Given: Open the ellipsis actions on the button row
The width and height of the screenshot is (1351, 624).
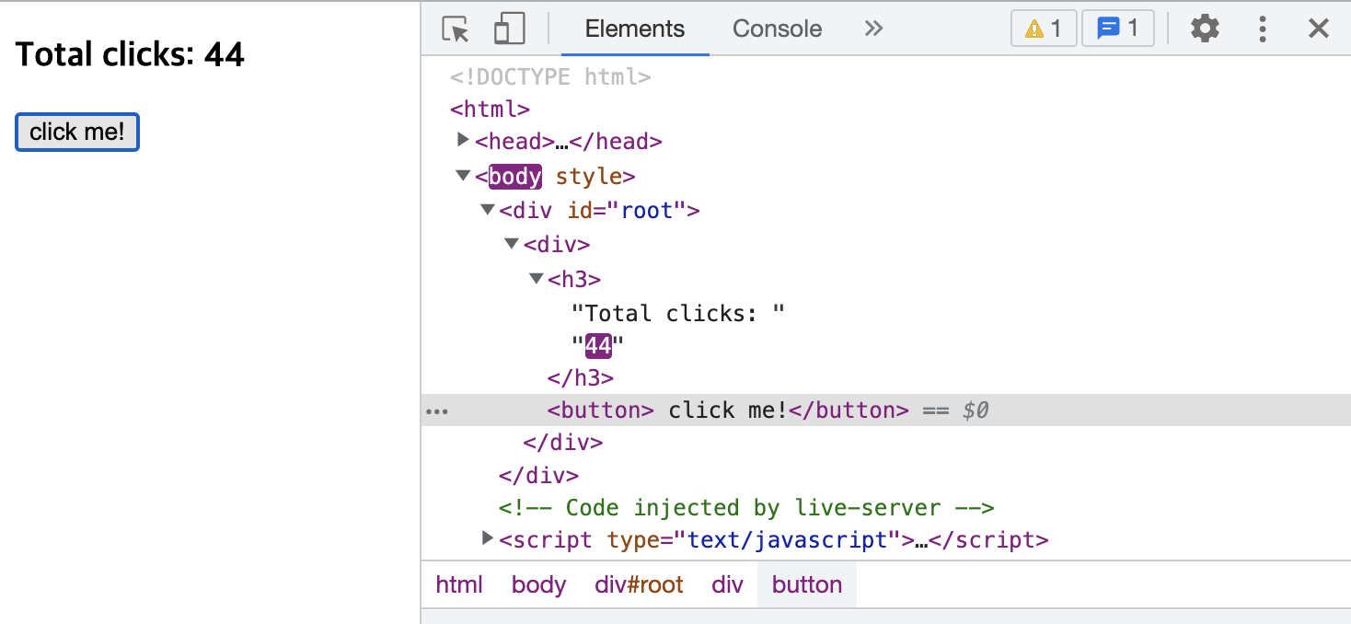Looking at the screenshot, I should [x=437, y=411].
